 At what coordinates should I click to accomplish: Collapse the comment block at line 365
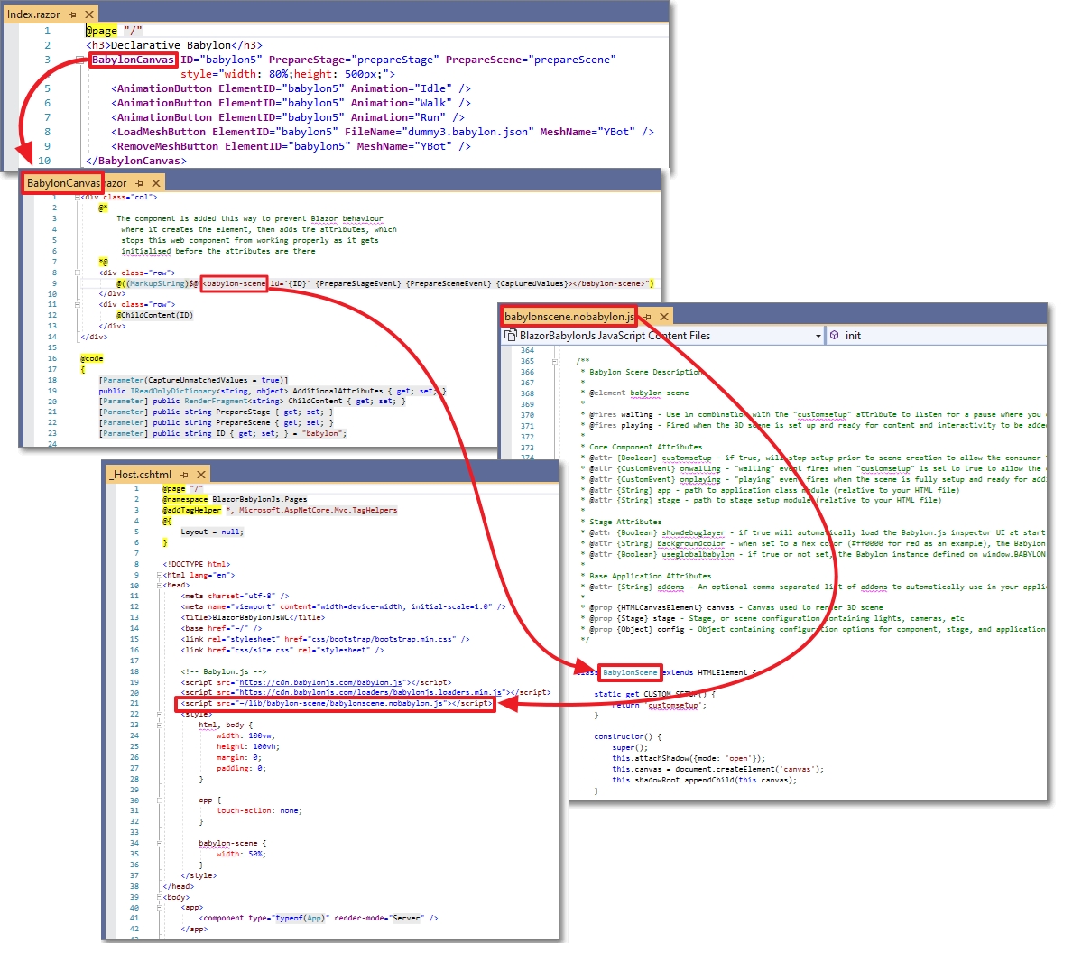555,361
